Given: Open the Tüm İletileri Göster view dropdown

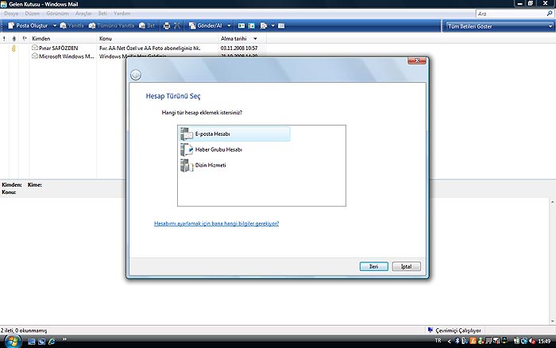Looking at the screenshot, I should pos(500,26).
